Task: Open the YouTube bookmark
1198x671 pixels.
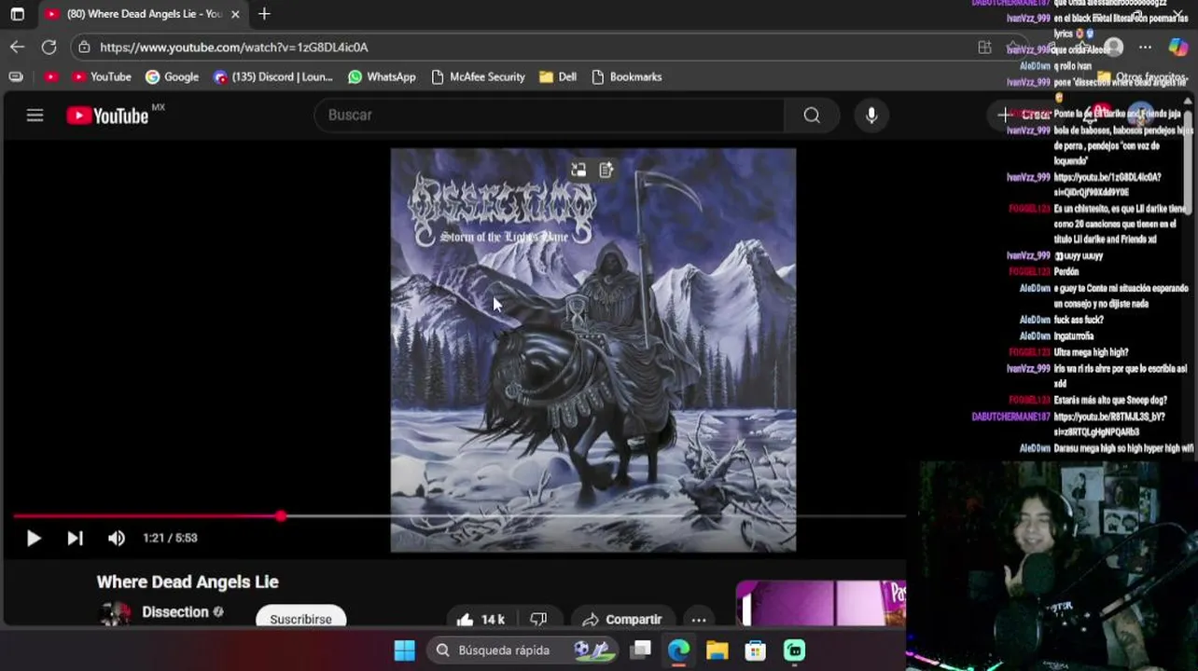Action: coord(102,76)
